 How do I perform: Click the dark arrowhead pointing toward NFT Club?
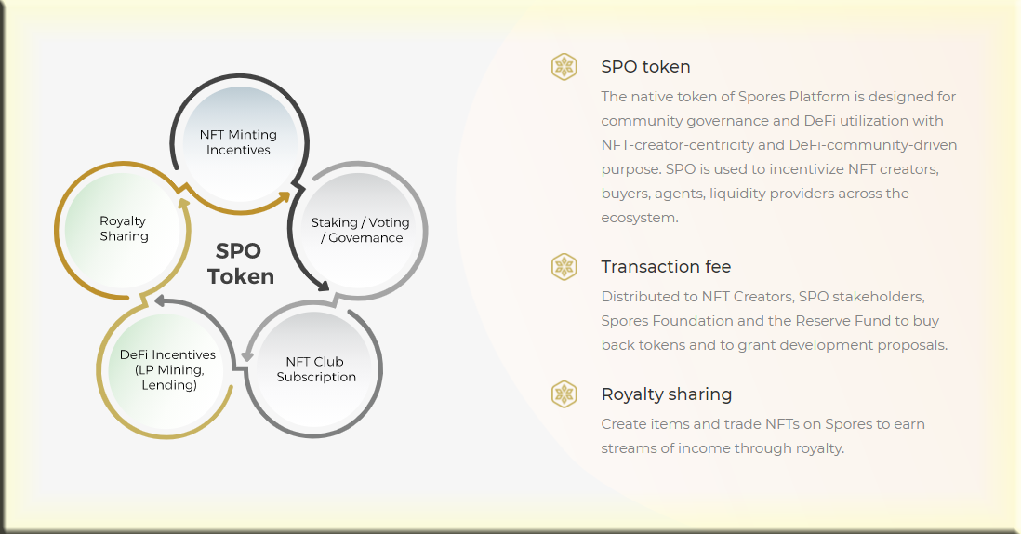(322, 285)
